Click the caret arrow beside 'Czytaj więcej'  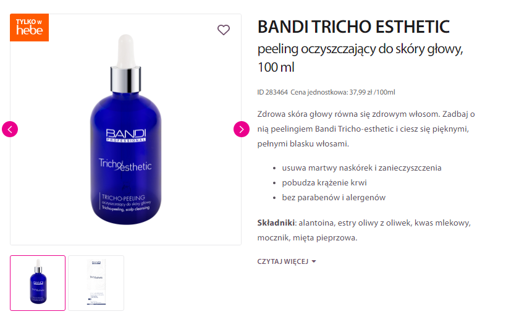coord(314,261)
